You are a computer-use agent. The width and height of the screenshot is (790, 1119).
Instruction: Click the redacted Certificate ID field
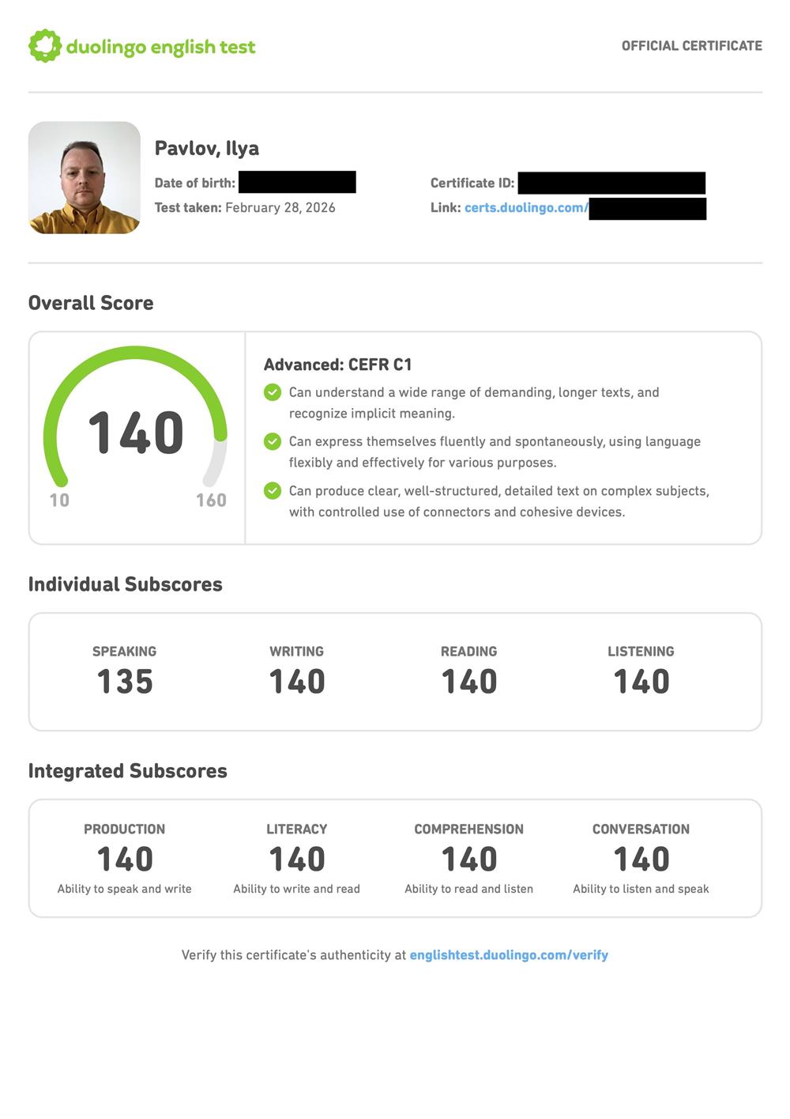(x=611, y=183)
